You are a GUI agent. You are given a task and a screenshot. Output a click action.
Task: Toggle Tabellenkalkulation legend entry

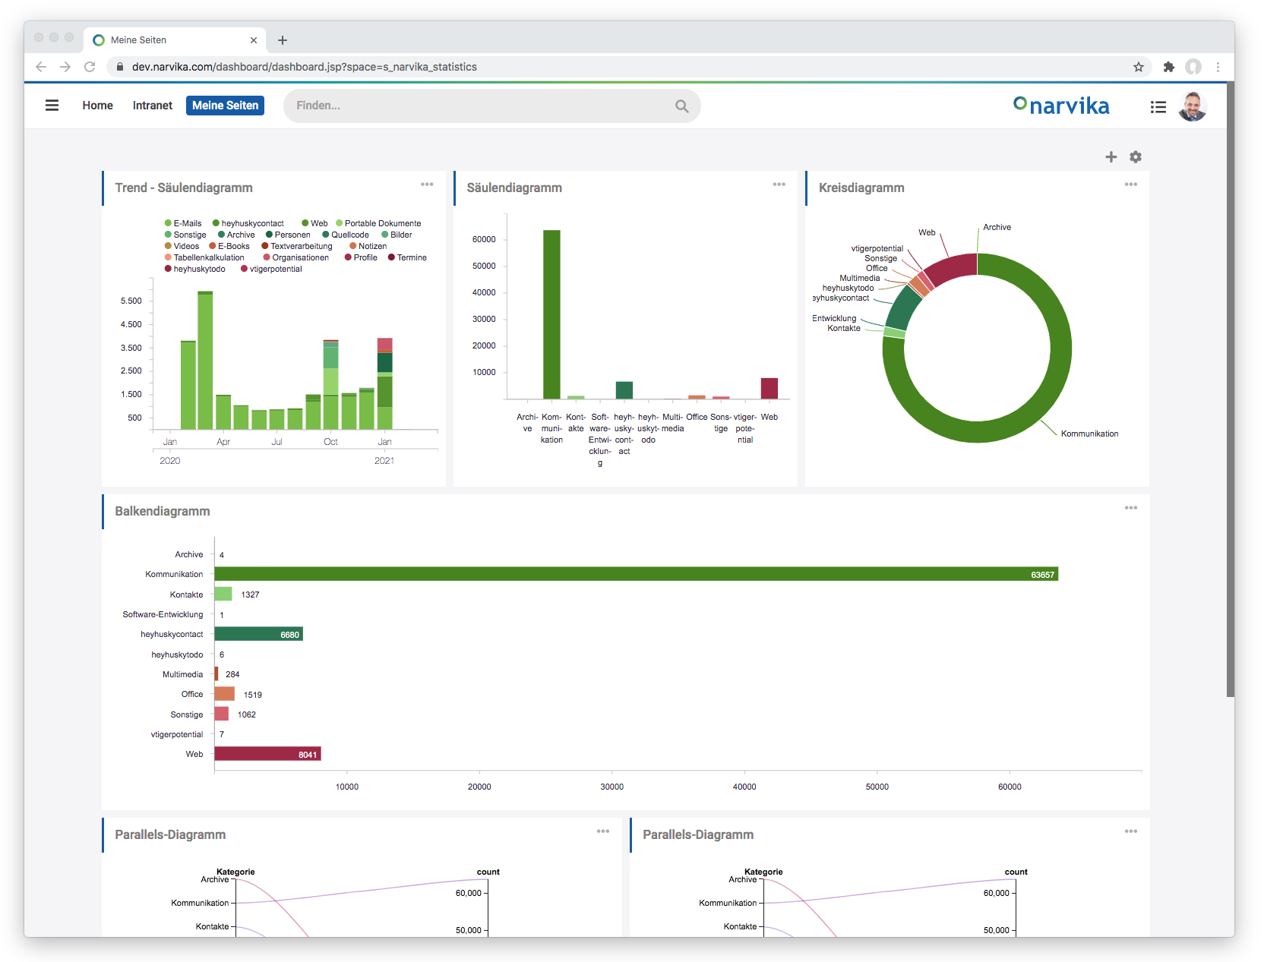[x=204, y=257]
